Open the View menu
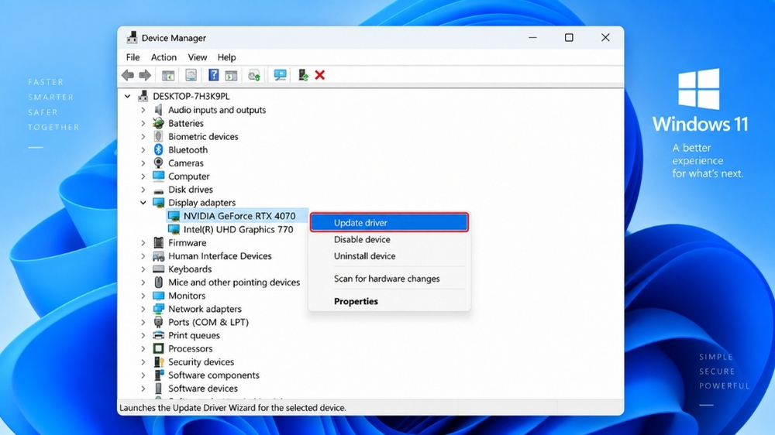This screenshot has width=775, height=435. pyautogui.click(x=197, y=57)
